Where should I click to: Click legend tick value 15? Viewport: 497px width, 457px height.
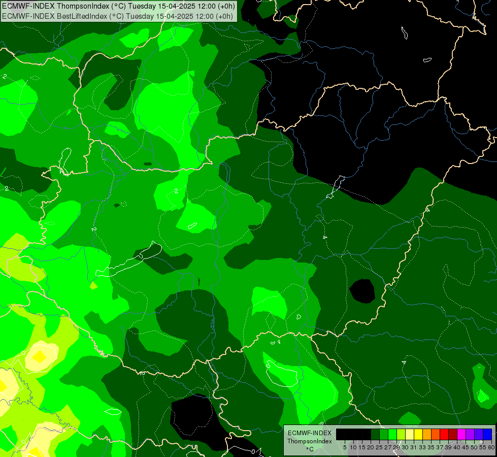pyautogui.click(x=362, y=447)
